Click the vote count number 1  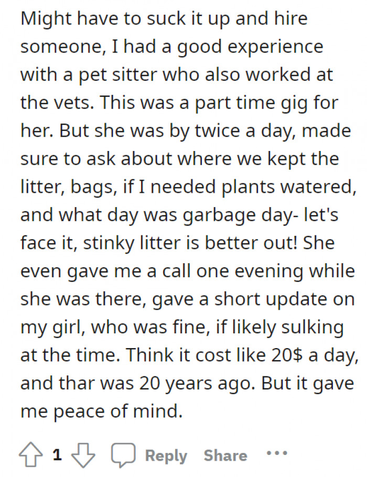57,455
